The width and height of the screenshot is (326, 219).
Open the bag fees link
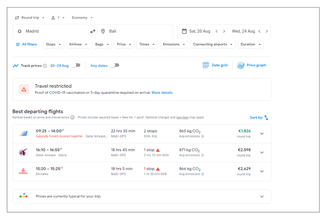pyautogui.click(x=182, y=118)
